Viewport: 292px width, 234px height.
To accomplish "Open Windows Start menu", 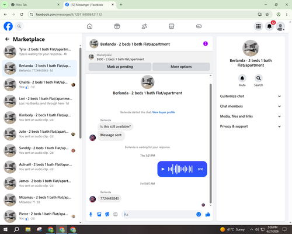I will click(x=5, y=229).
